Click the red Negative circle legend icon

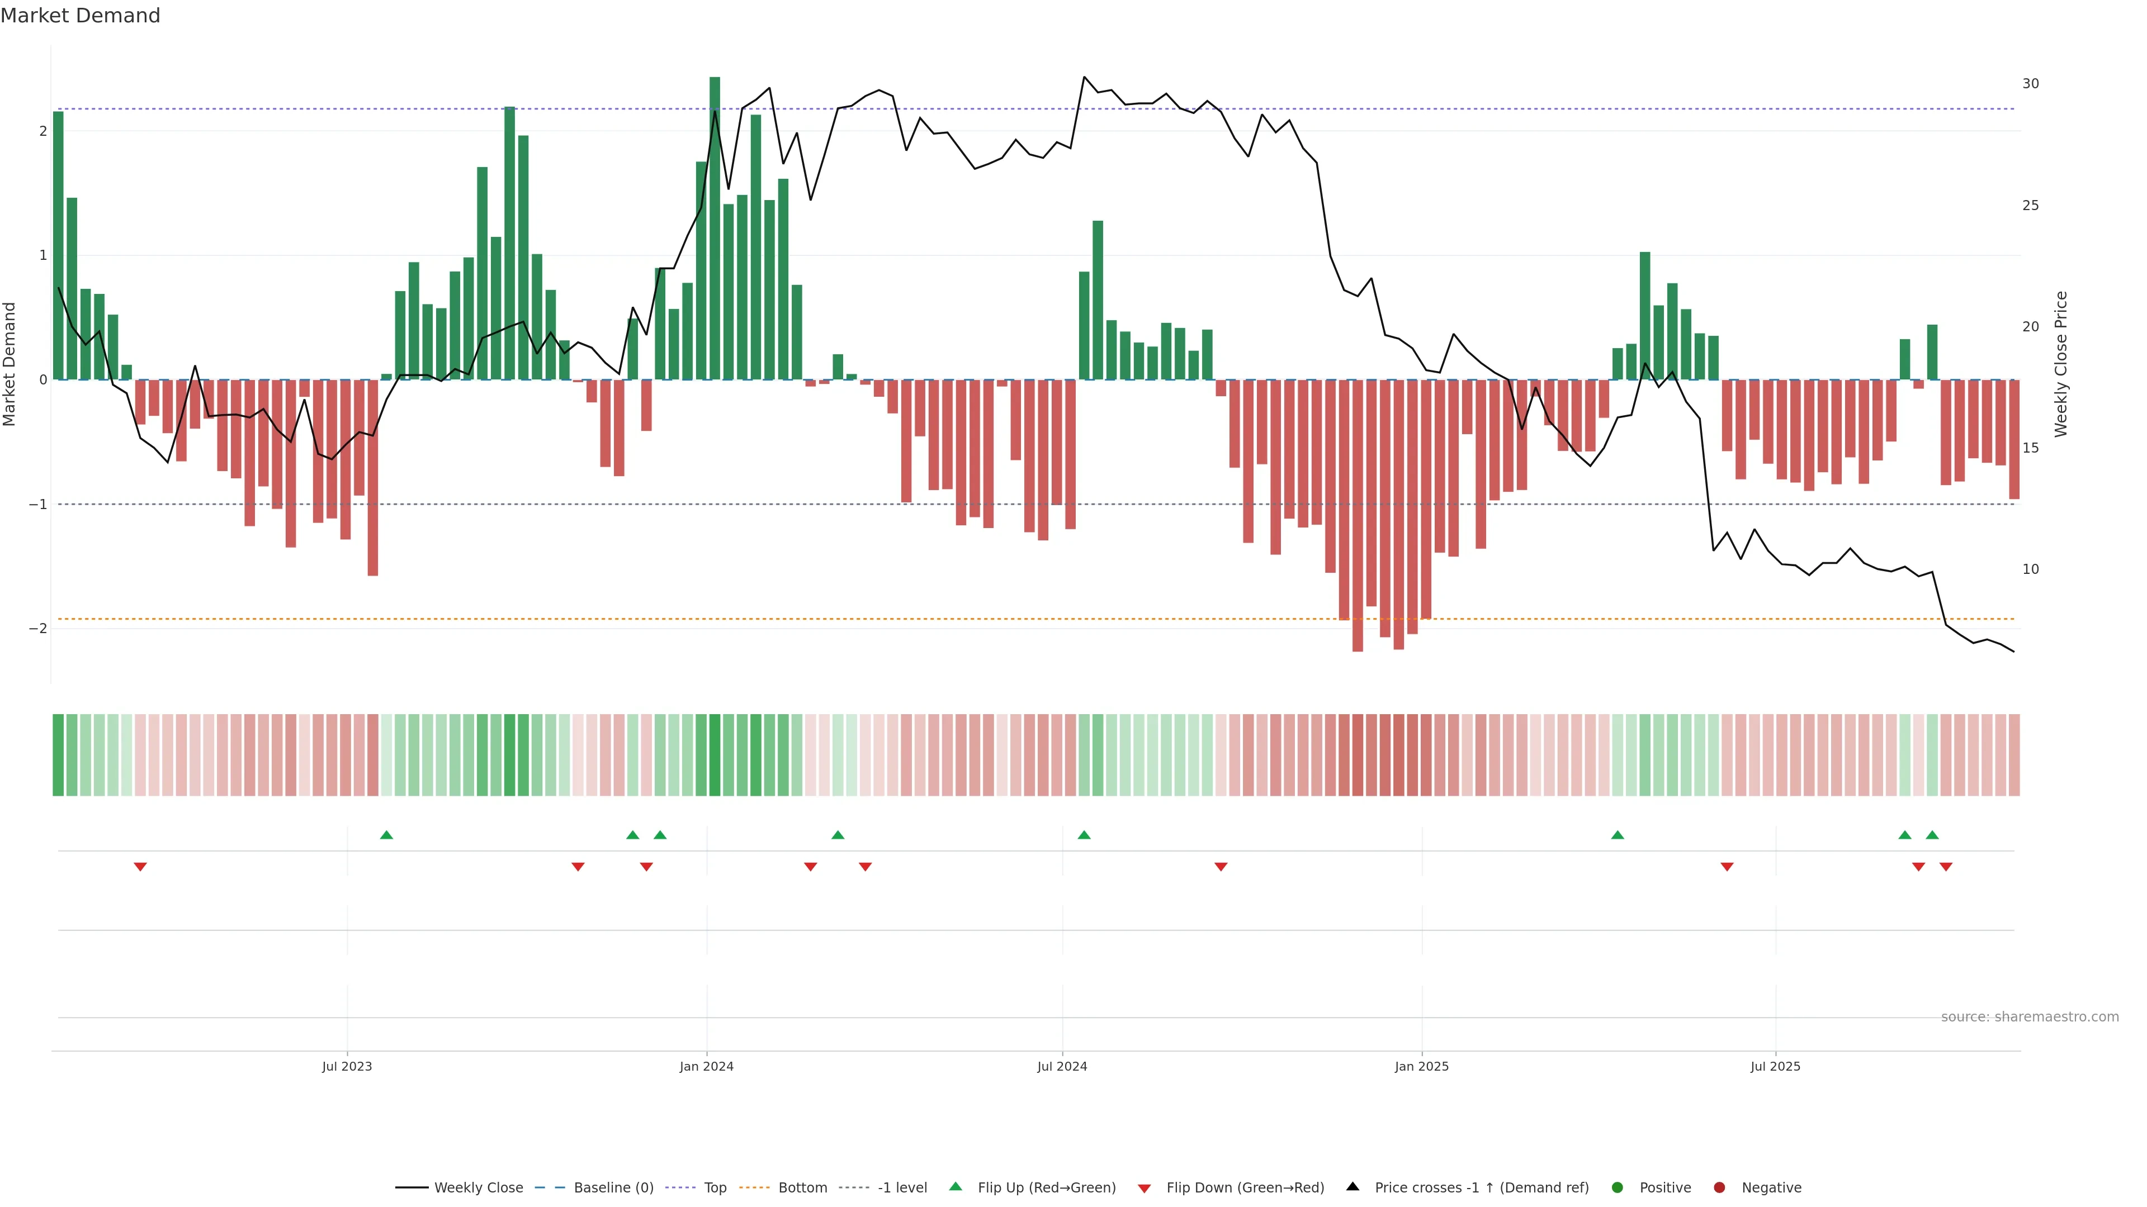tap(1719, 1187)
